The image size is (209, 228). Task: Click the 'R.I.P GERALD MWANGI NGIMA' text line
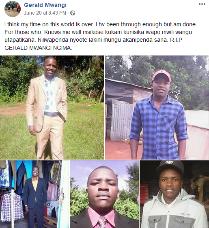[38, 48]
